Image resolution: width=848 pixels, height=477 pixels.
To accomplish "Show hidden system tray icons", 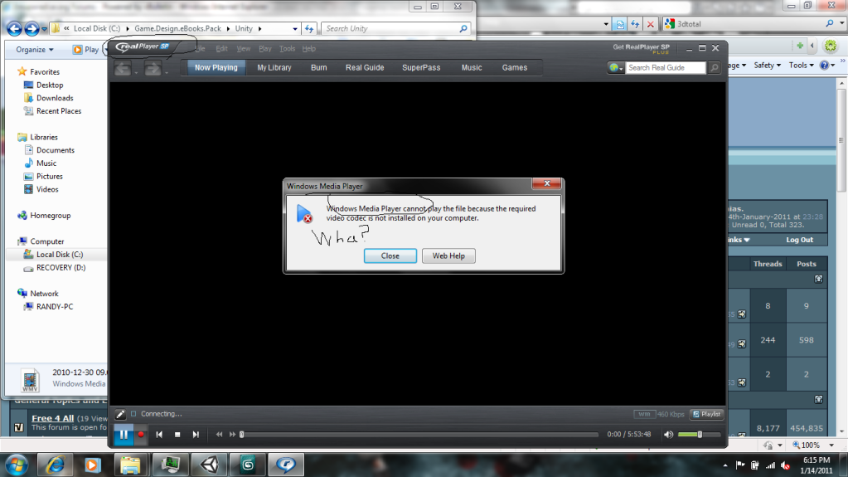I will click(x=724, y=465).
